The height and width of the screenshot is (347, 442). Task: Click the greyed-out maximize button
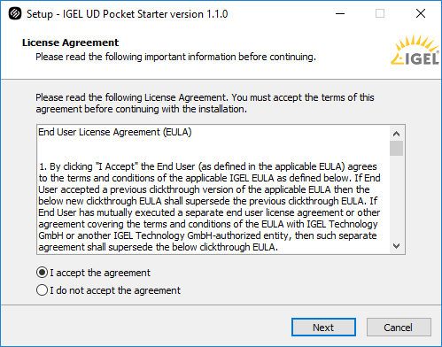[x=380, y=13]
